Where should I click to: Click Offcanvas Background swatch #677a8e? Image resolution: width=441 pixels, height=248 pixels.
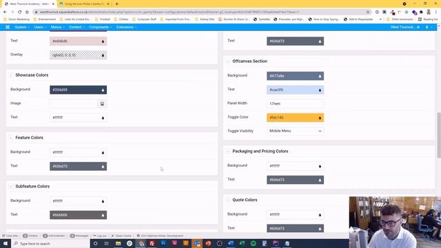click(295, 76)
